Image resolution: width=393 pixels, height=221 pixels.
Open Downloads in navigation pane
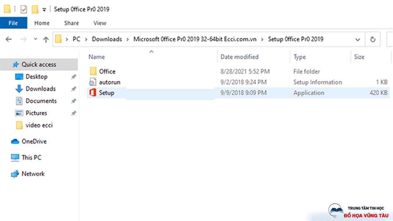click(41, 89)
